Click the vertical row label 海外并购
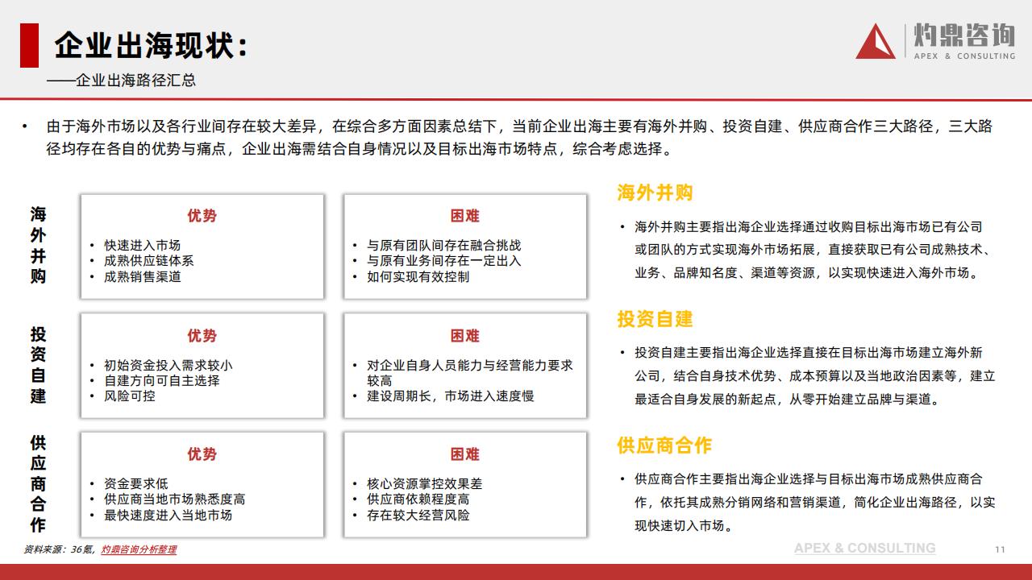The height and width of the screenshot is (580, 1032). click(38, 246)
